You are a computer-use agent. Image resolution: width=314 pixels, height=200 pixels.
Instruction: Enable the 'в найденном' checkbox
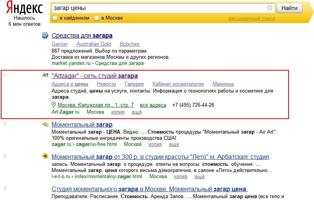pyautogui.click(x=55, y=18)
